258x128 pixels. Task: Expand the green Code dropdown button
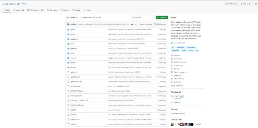pyautogui.click(x=162, y=17)
